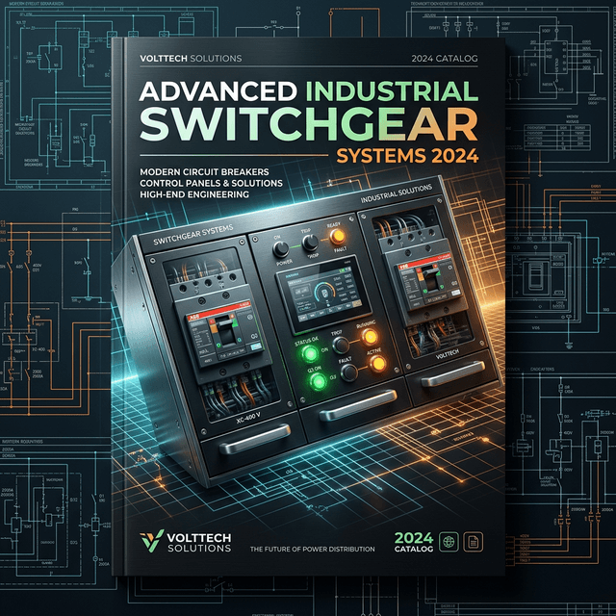Click the orange 'SYSTEMS 2024' subtitle
This screenshot has width=616, height=616.
(x=407, y=156)
